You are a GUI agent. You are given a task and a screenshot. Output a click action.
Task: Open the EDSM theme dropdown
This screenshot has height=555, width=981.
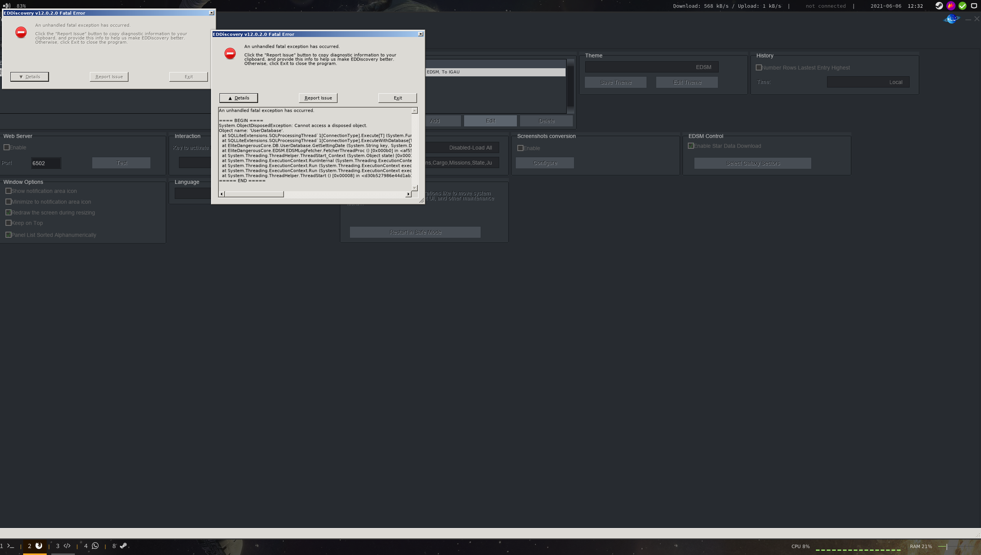coord(652,67)
